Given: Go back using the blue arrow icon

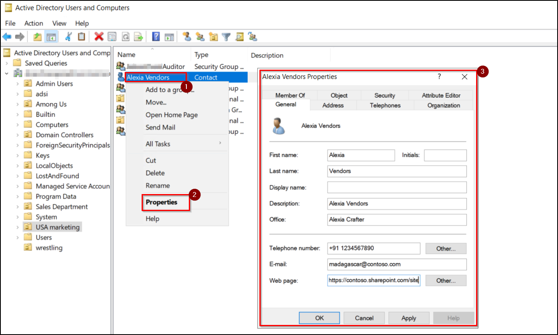Looking at the screenshot, I should (7, 37).
